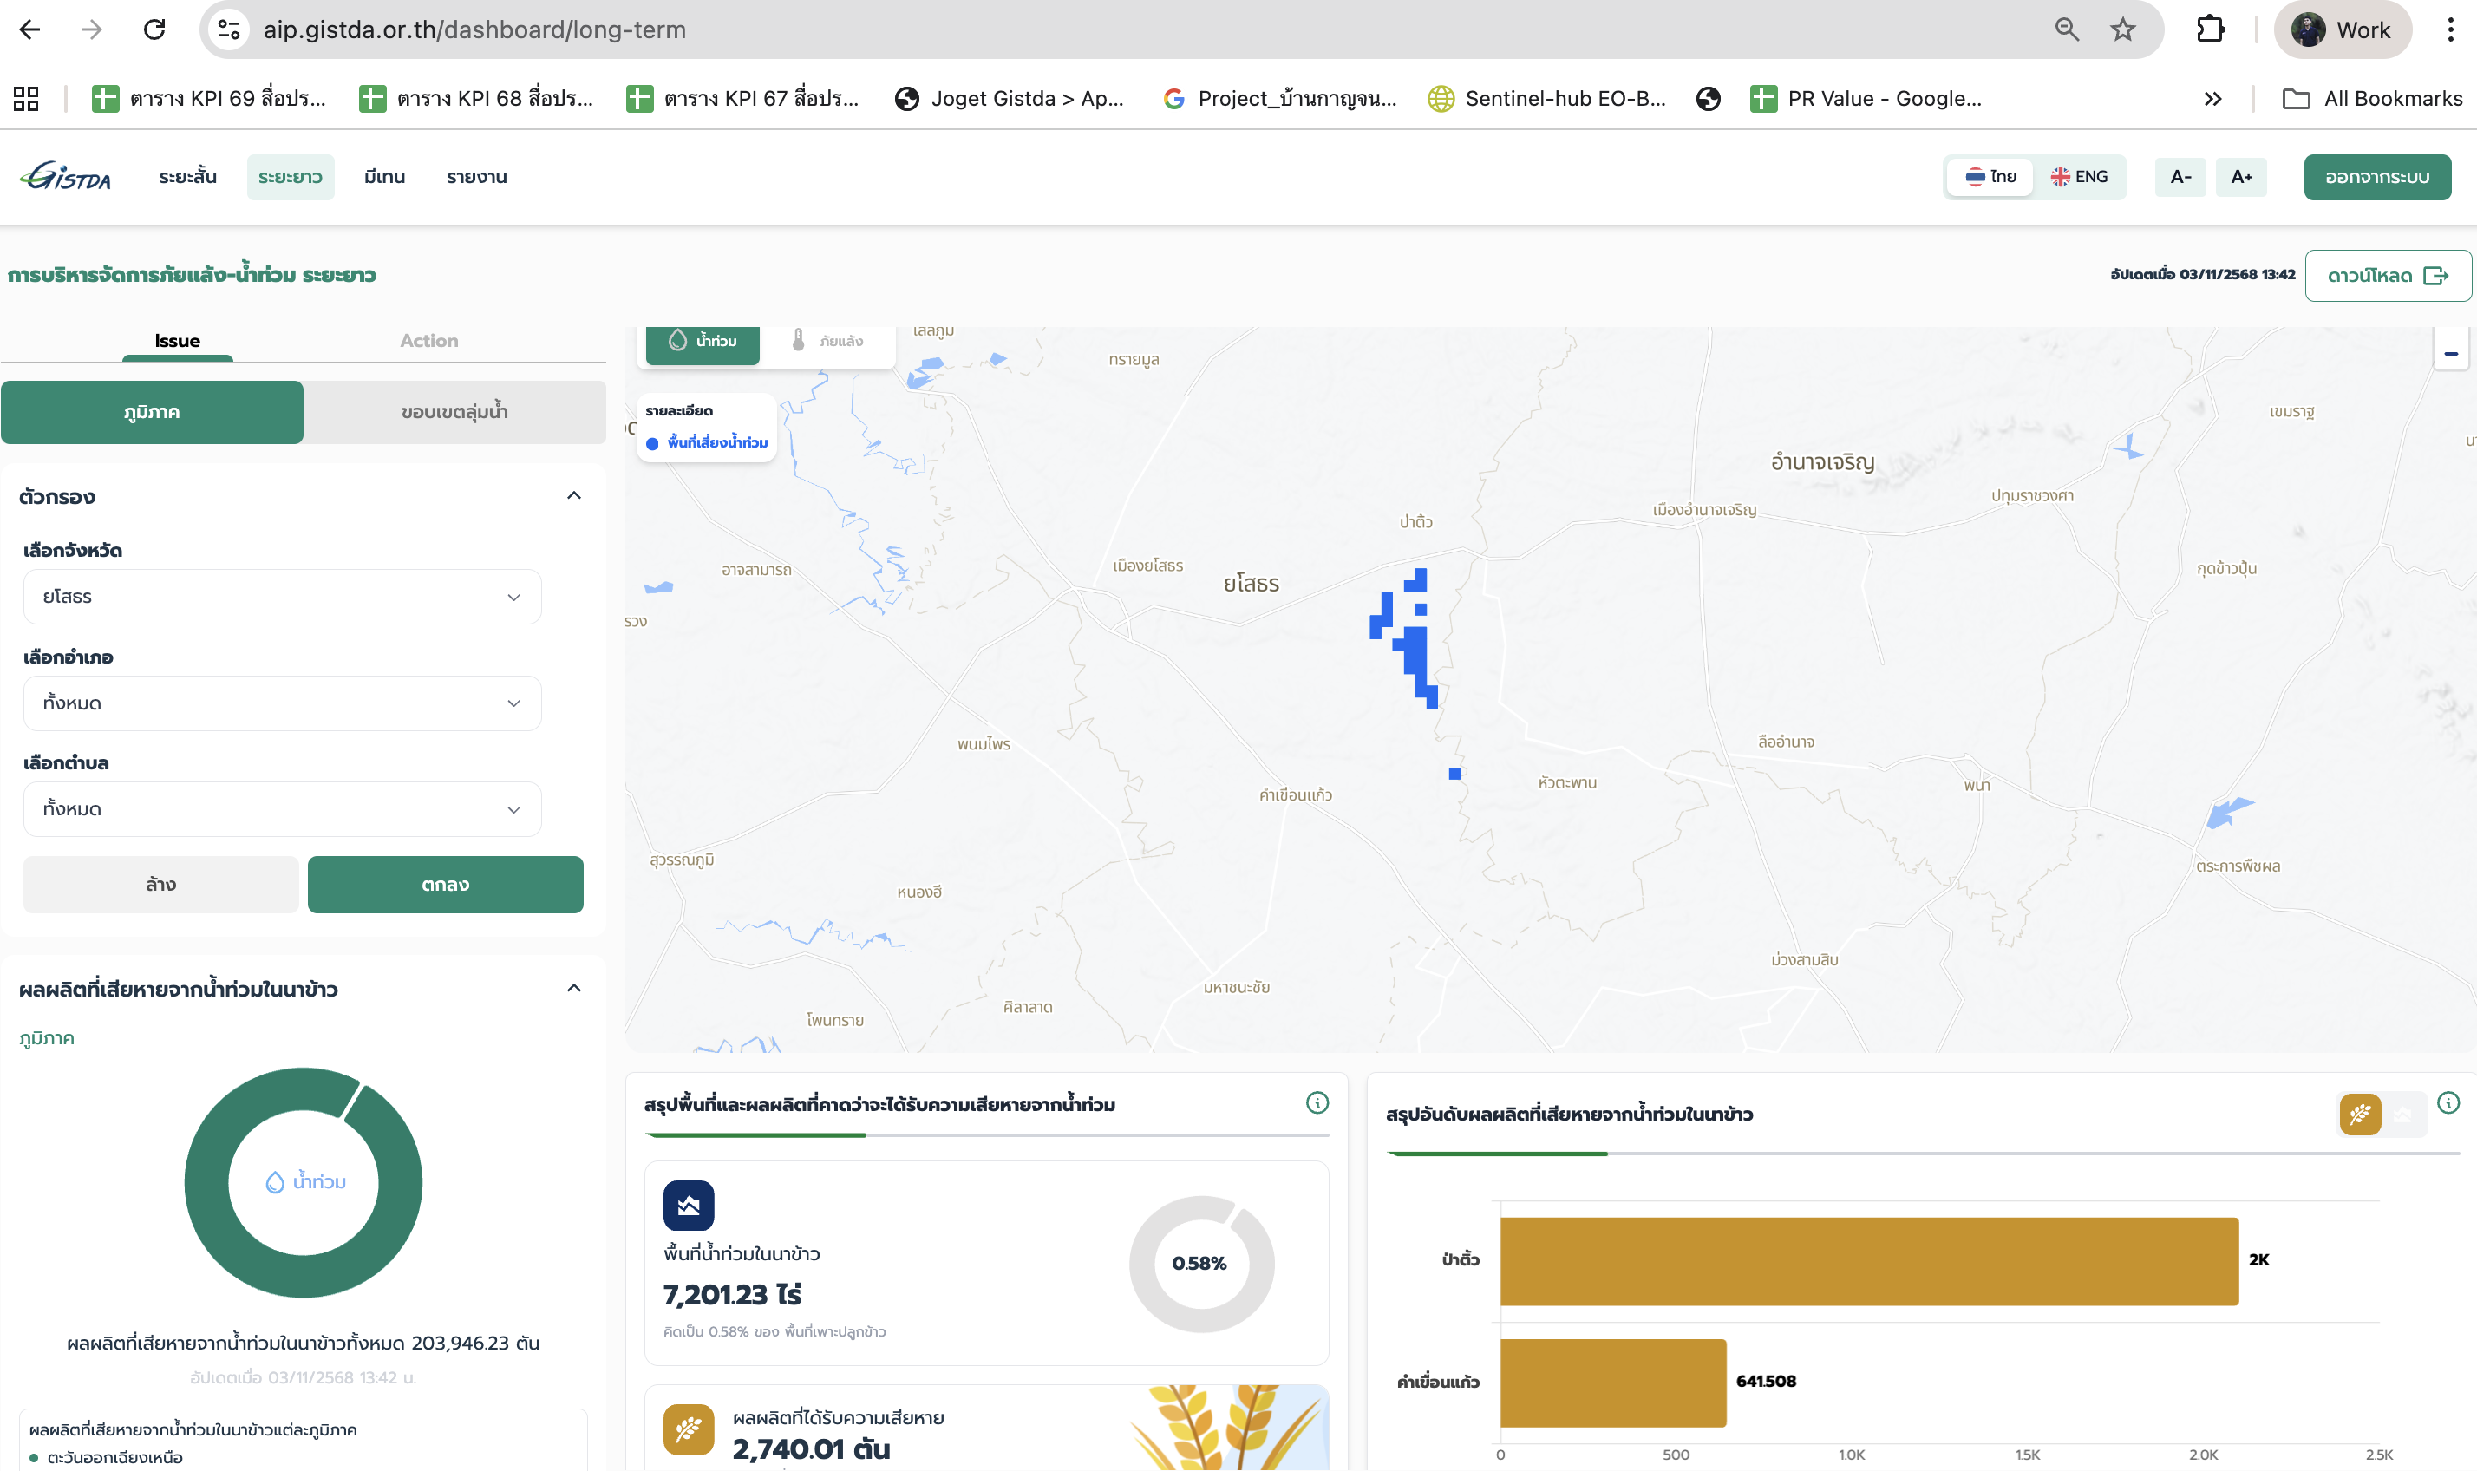Switch to the Action tab
Screen dimensions: 2477x1471
point(428,341)
